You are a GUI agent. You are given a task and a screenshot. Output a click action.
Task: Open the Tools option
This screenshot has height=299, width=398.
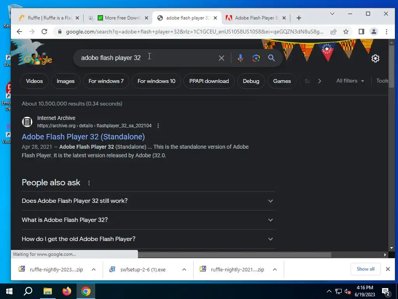pyautogui.click(x=382, y=81)
